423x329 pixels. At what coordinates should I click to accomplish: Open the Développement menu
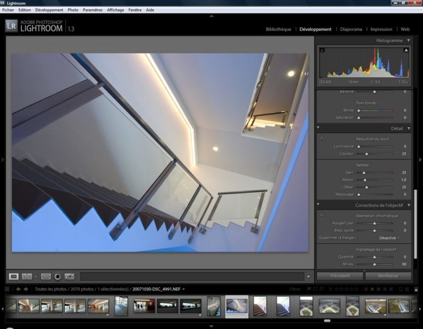pos(49,10)
